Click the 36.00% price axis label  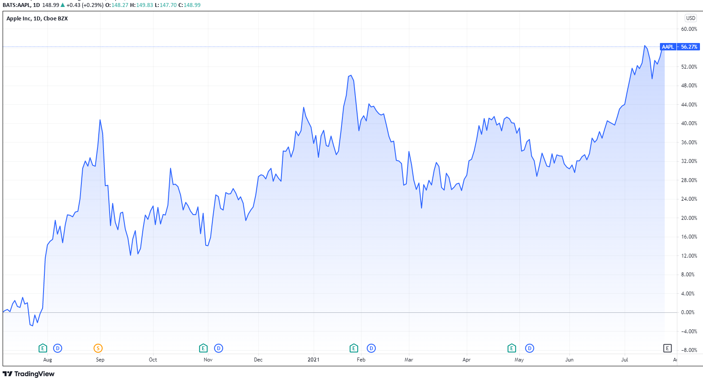(x=689, y=143)
